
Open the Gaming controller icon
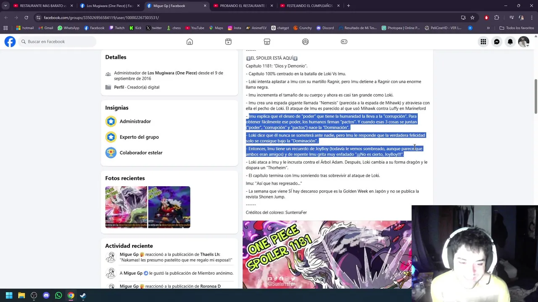coord(344,42)
